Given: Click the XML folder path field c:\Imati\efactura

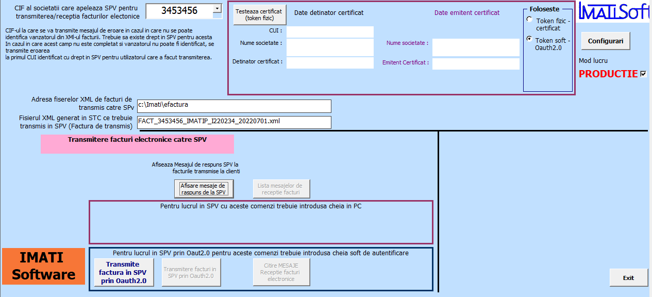Looking at the screenshot, I should (234, 106).
